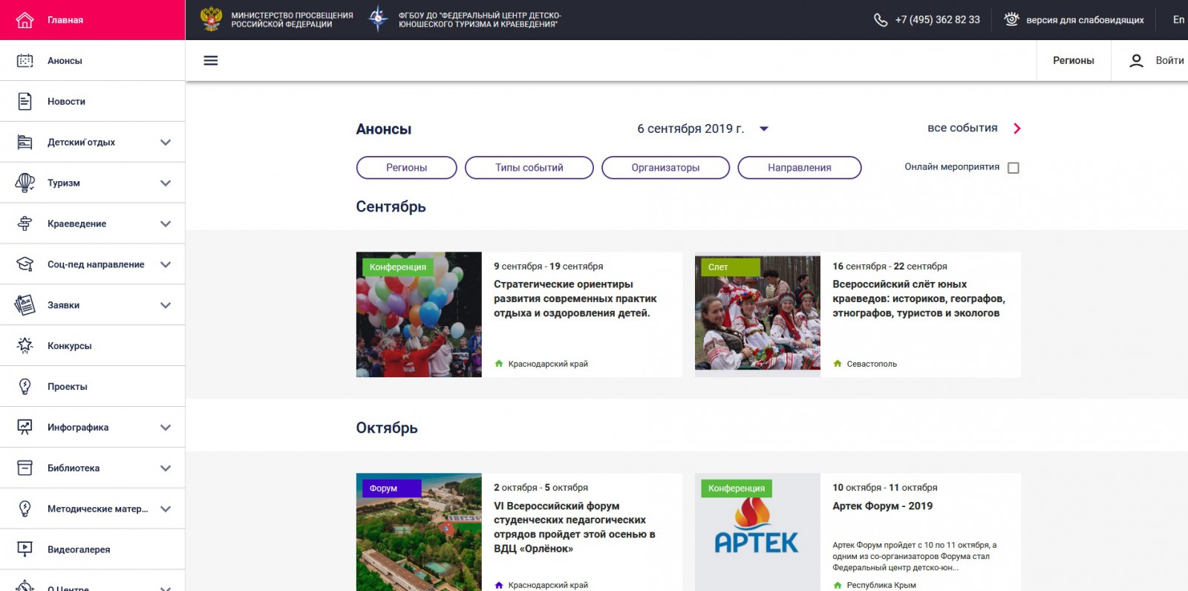
Task: Click the phone handset icon
Action: pyautogui.click(x=881, y=20)
